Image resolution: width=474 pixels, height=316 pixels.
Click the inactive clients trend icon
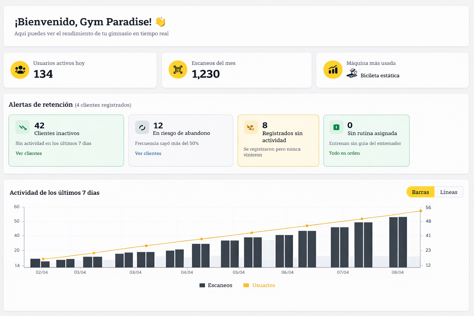(x=22, y=127)
